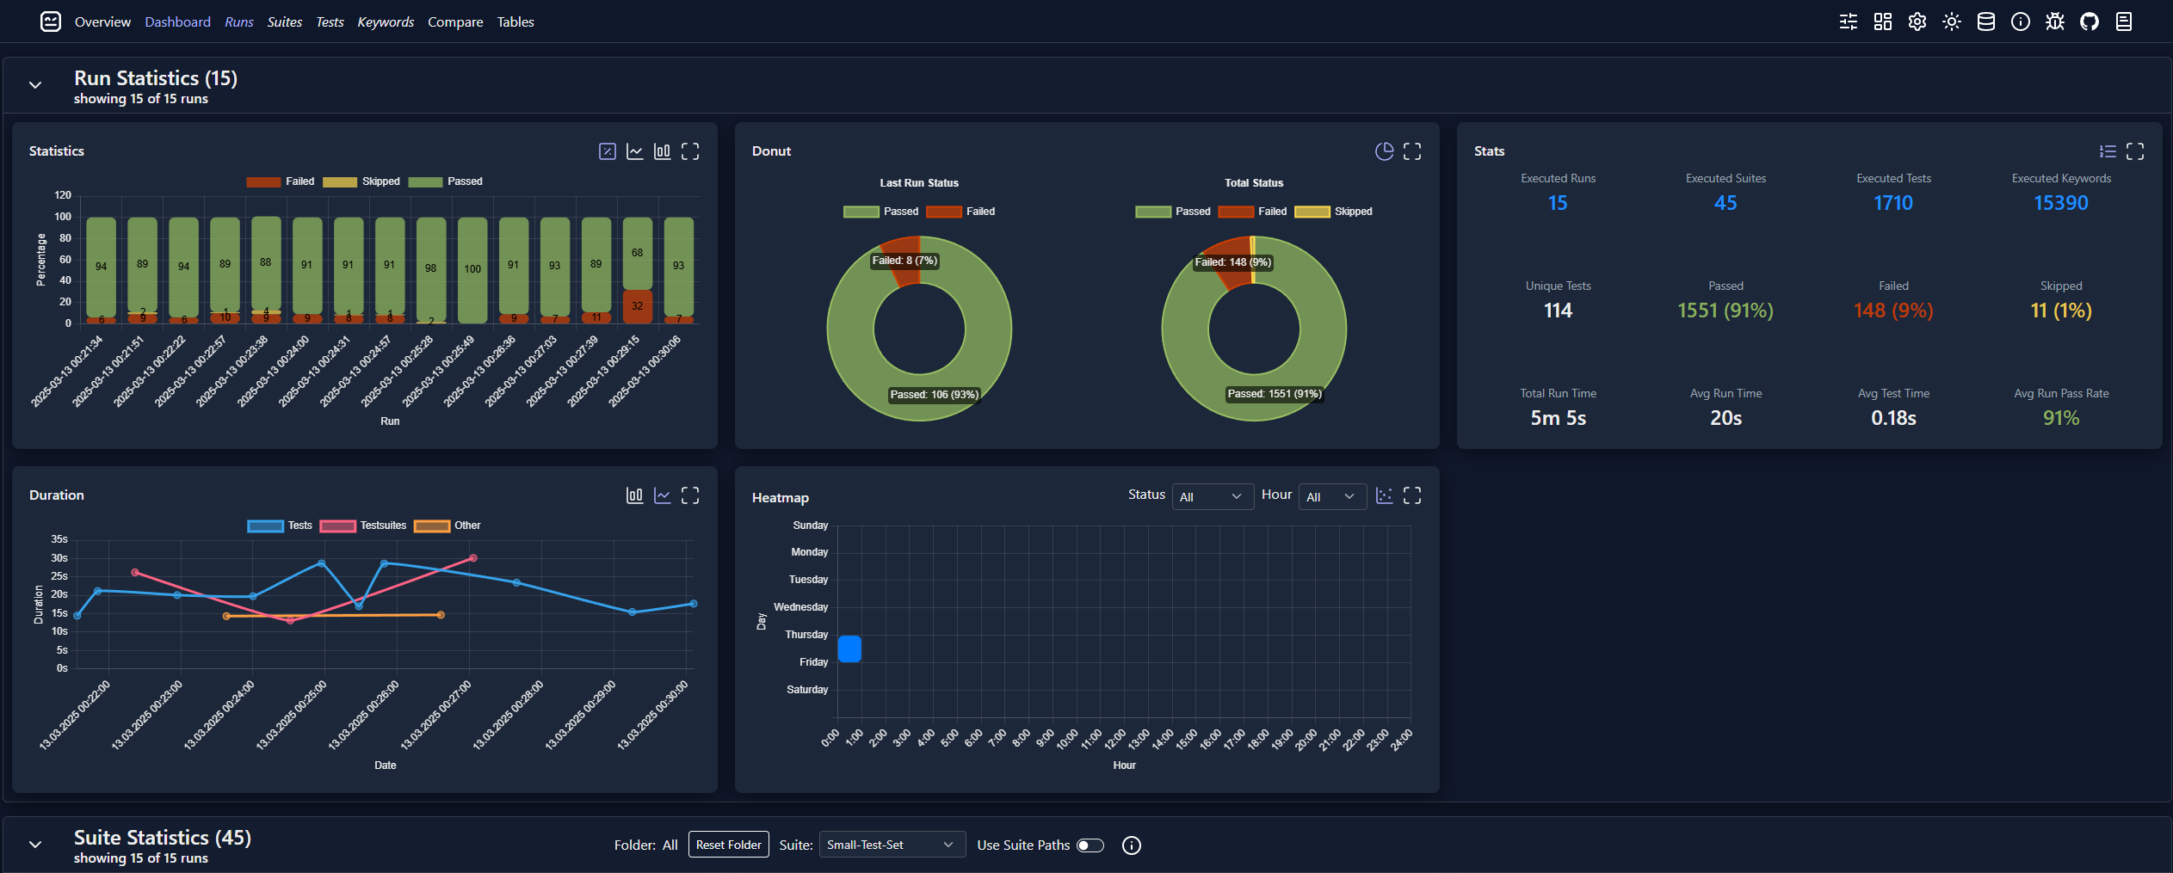The height and width of the screenshot is (873, 2173).
Task: Open the Suite dropdown showing Small-Test-Set
Action: tap(892, 844)
